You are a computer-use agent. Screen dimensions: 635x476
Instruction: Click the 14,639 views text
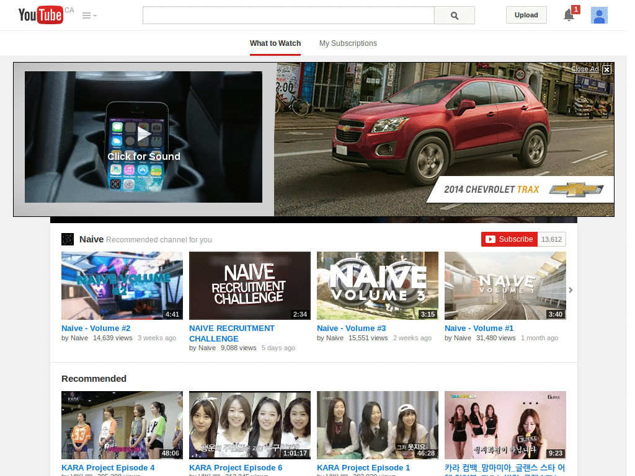[x=113, y=338]
